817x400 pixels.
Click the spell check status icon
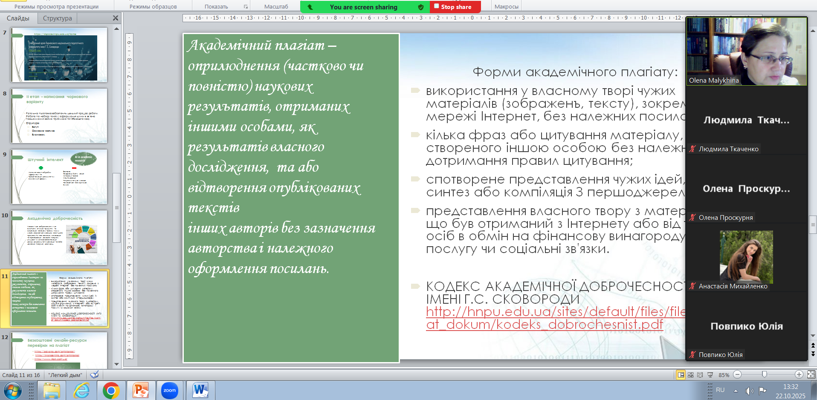point(95,375)
